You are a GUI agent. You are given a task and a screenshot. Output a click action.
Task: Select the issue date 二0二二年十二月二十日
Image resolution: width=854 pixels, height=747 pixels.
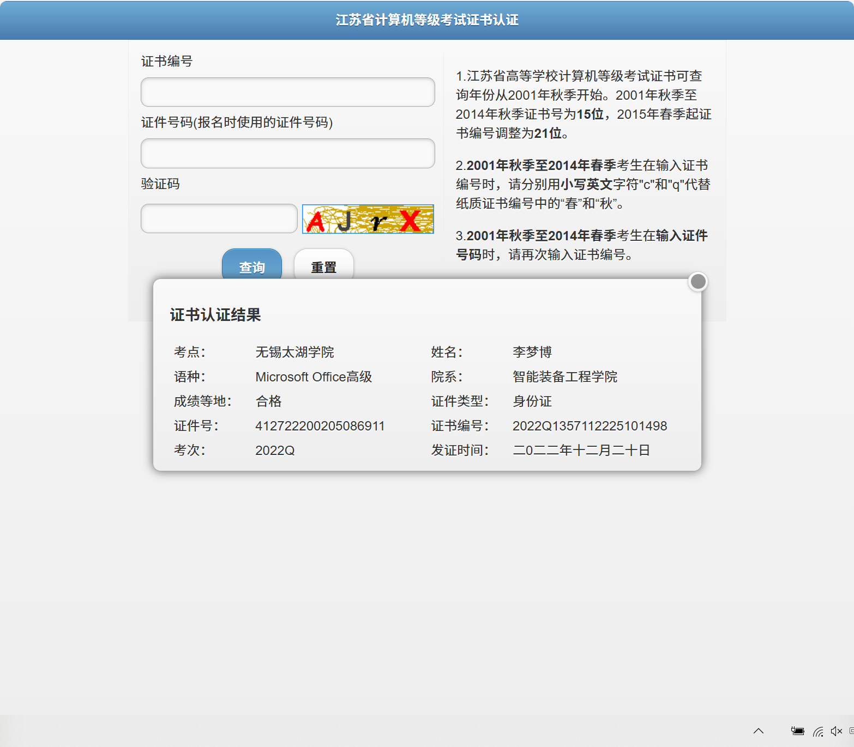[581, 450]
